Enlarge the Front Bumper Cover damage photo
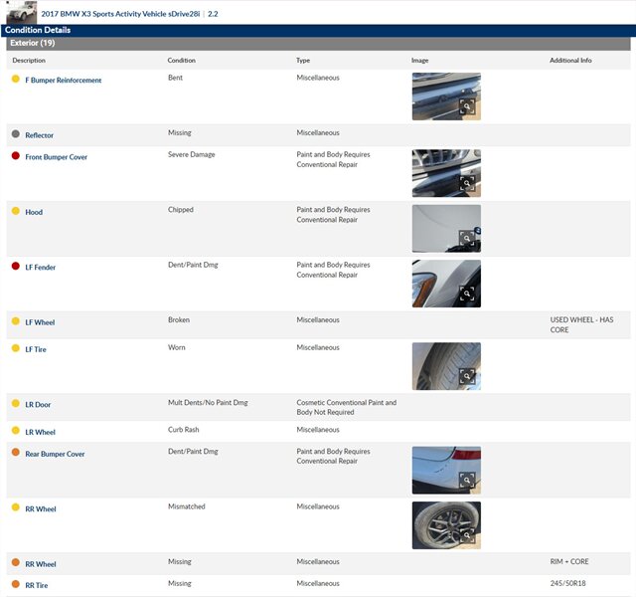This screenshot has width=636, height=597. click(467, 183)
